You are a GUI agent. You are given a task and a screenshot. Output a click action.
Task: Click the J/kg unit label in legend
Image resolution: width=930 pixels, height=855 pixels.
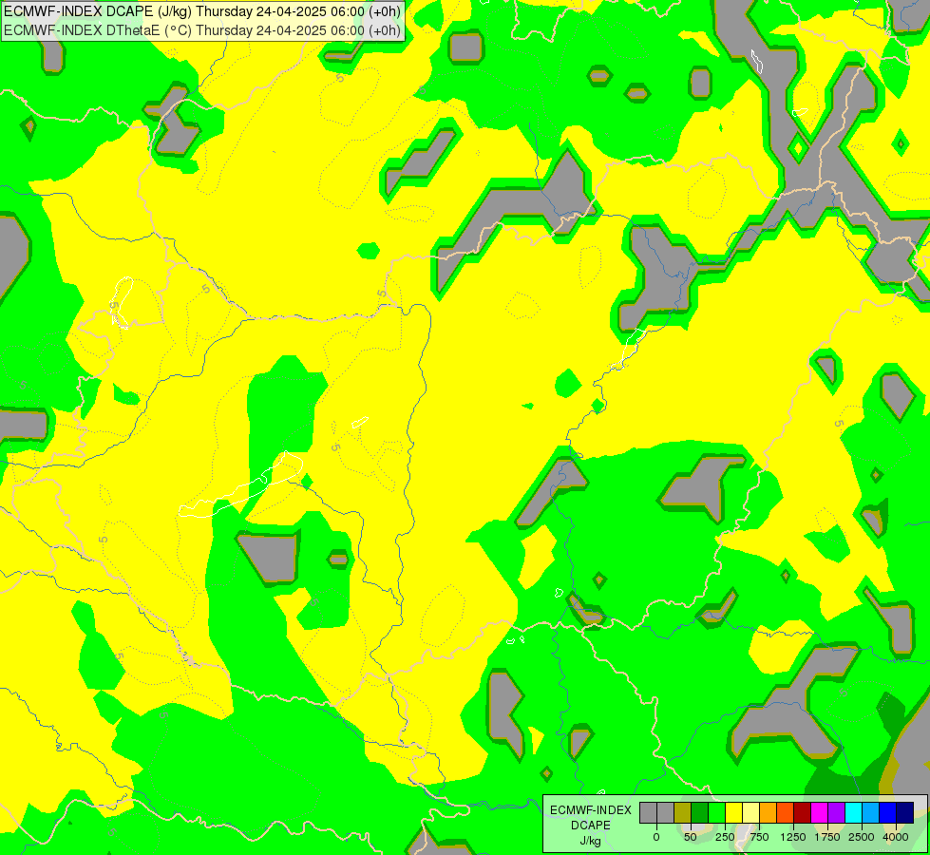(x=591, y=841)
